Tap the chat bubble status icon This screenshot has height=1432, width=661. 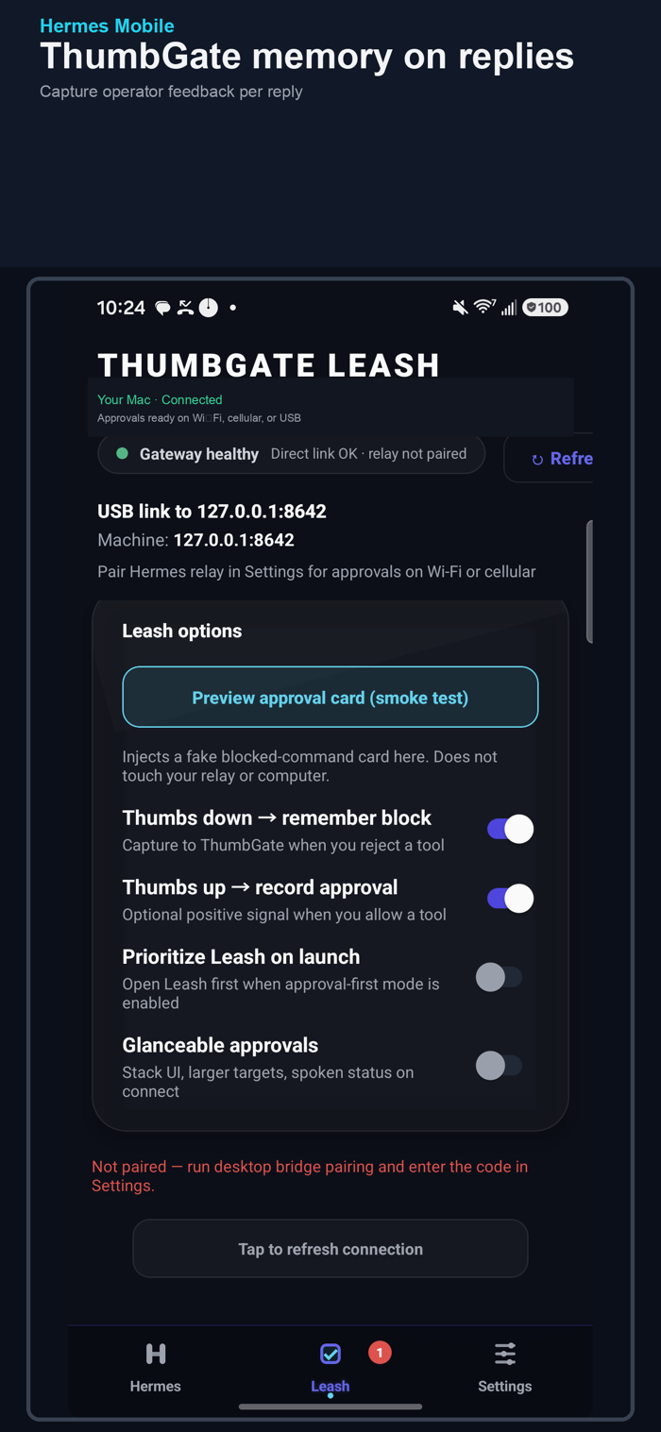162,308
